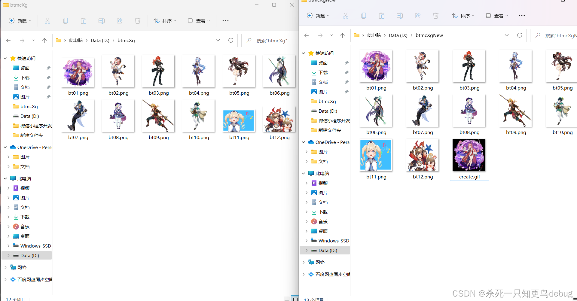This screenshot has width=577, height=301.
Task: Select bt09.png thumbnail in btmcXgNew window
Action: (516, 111)
